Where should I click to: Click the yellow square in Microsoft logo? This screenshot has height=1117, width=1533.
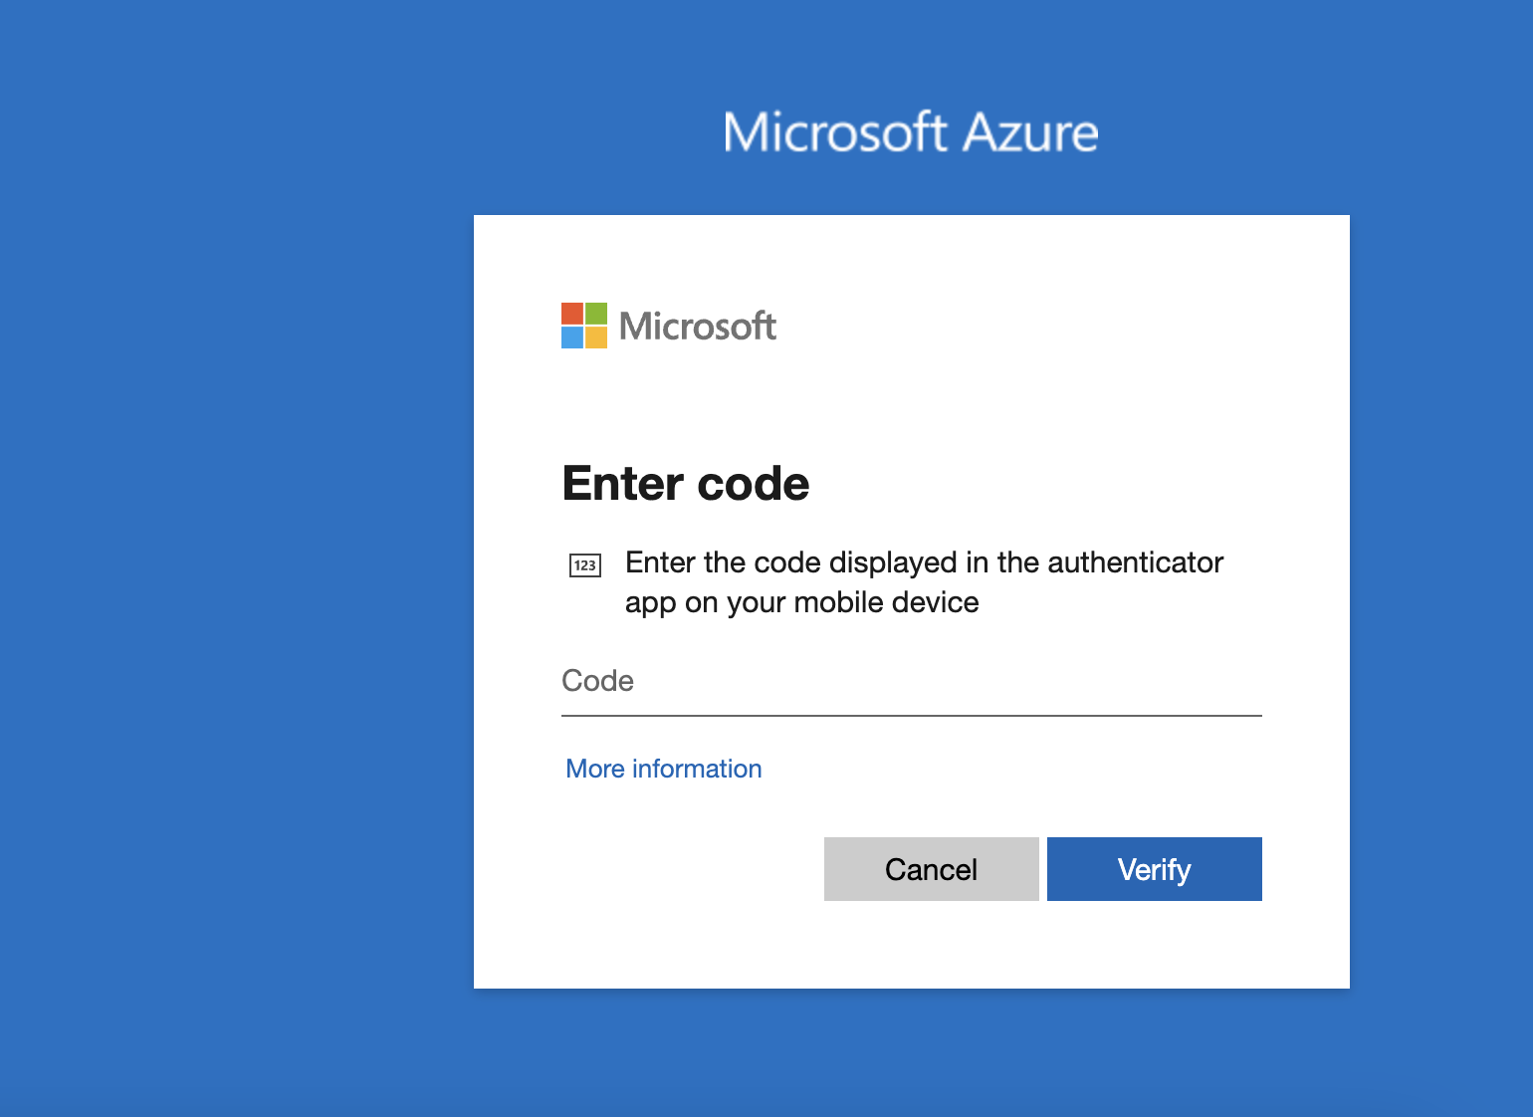pos(595,337)
